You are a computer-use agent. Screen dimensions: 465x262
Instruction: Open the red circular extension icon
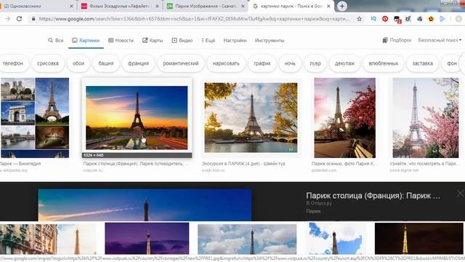pos(385,19)
